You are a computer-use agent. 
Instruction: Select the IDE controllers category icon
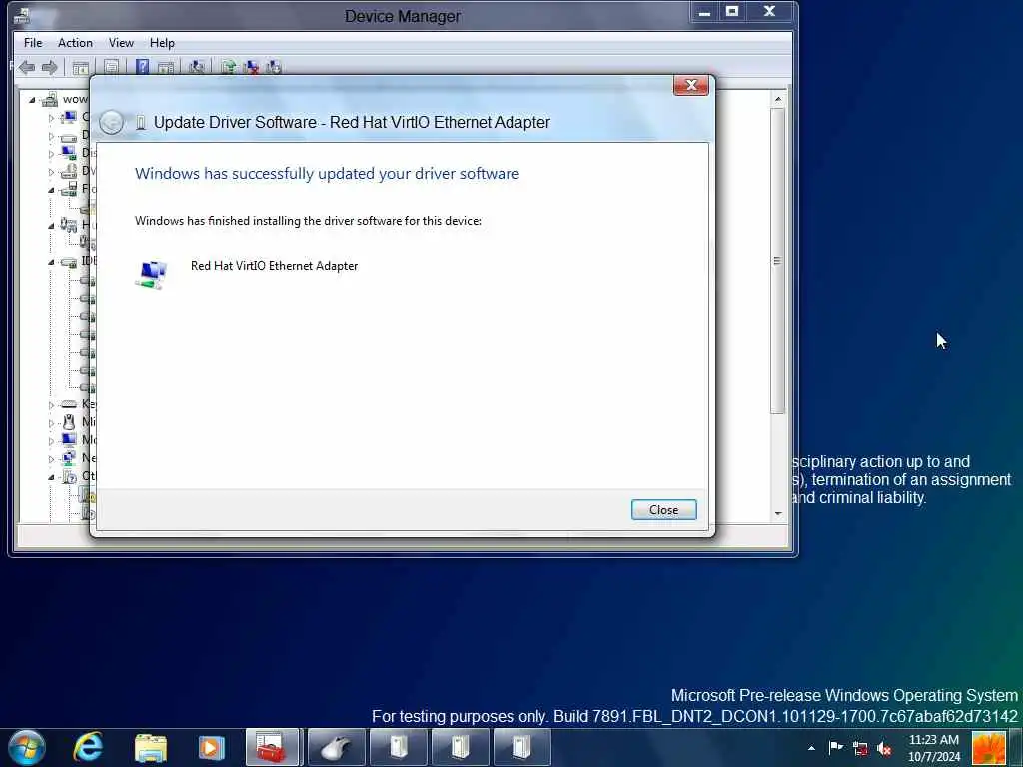[69, 262]
